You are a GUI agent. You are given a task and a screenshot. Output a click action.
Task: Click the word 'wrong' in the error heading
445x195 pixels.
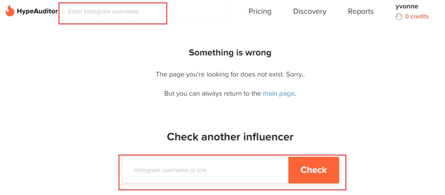point(258,53)
